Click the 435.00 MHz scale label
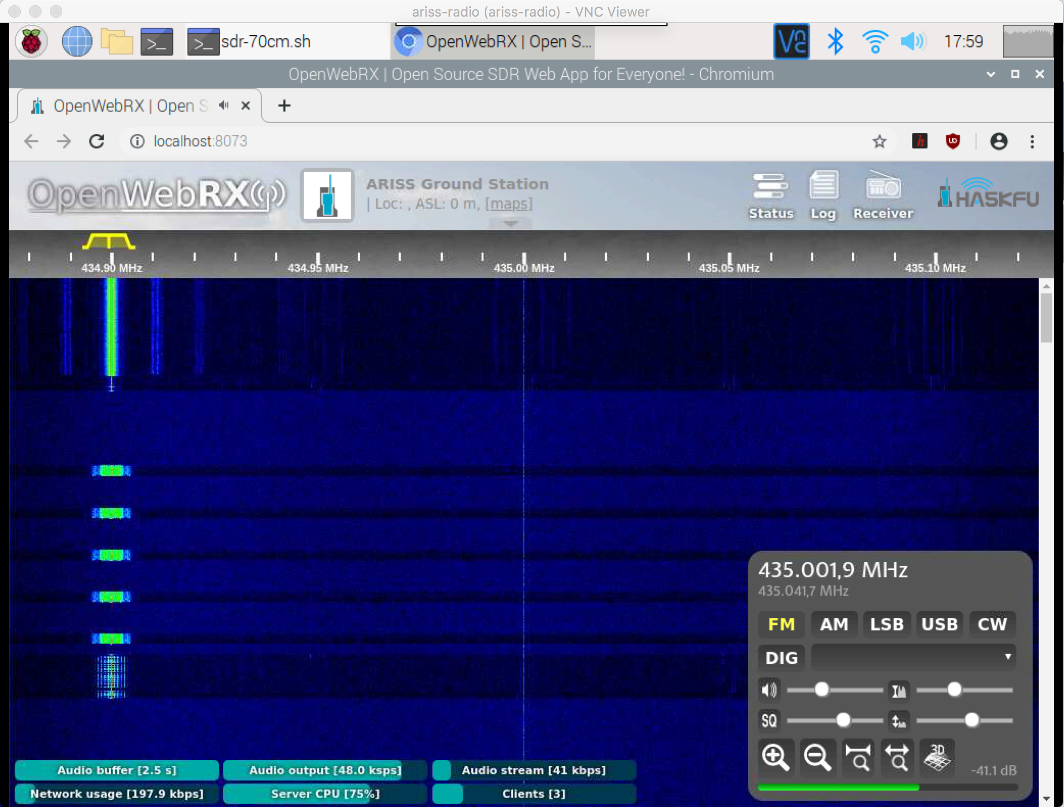The image size is (1064, 807). click(524, 268)
